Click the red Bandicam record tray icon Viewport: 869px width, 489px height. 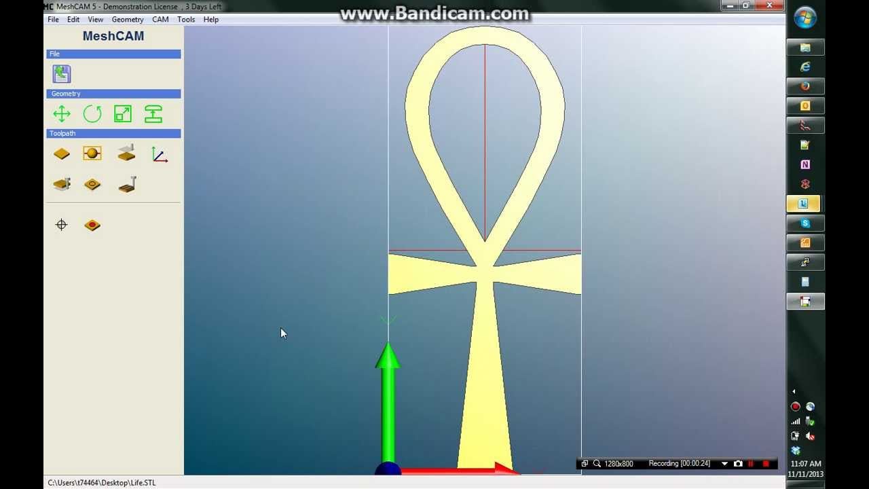point(795,407)
